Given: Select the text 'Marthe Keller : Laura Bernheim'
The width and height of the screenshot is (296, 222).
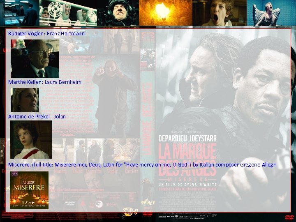Looking at the screenshot, I should coord(45,82).
